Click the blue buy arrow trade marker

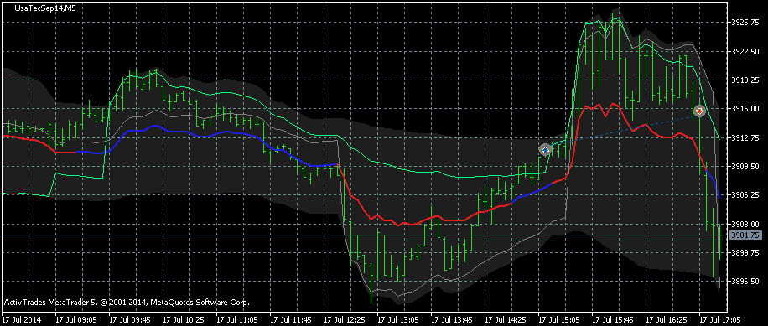tap(545, 150)
